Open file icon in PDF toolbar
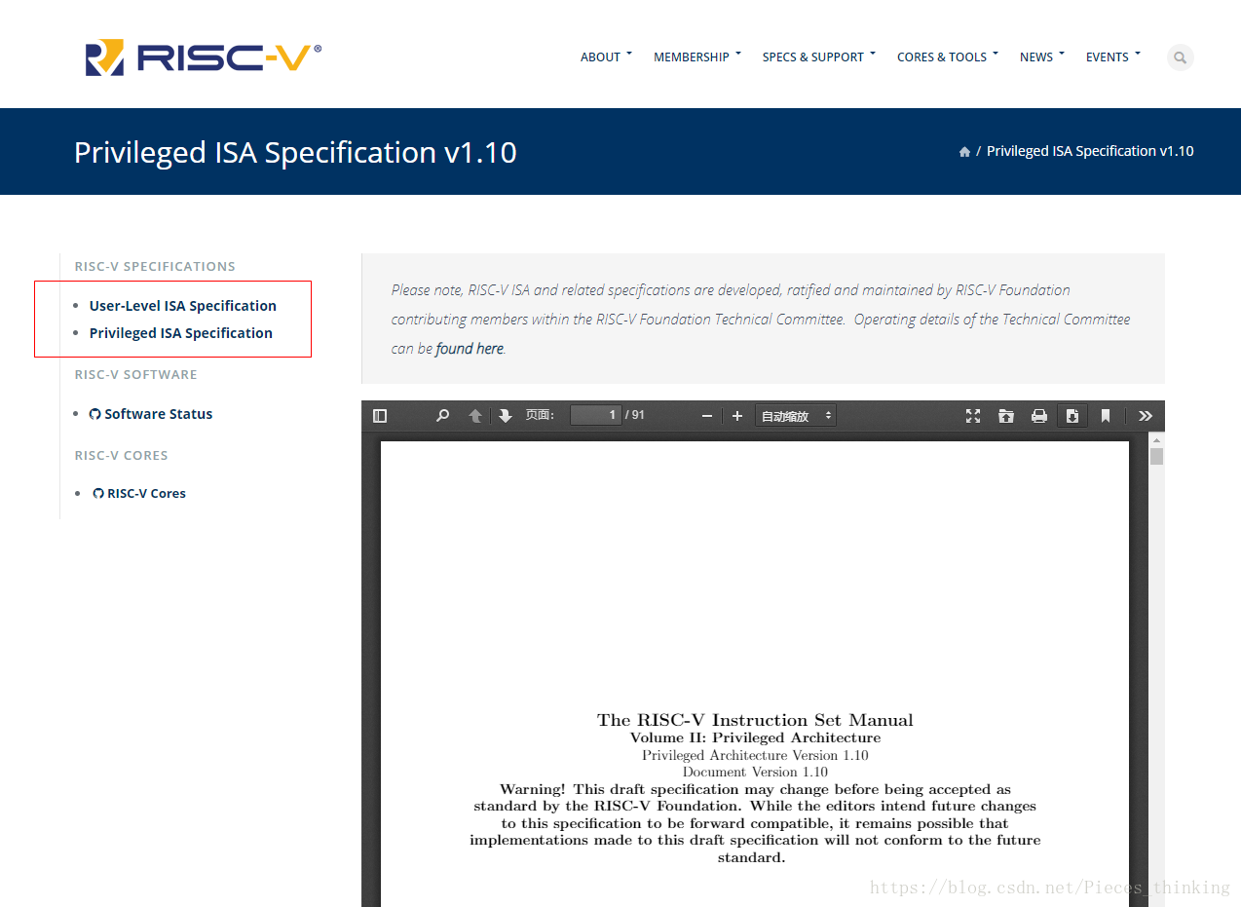The width and height of the screenshot is (1241, 907). pyautogui.click(x=1006, y=416)
